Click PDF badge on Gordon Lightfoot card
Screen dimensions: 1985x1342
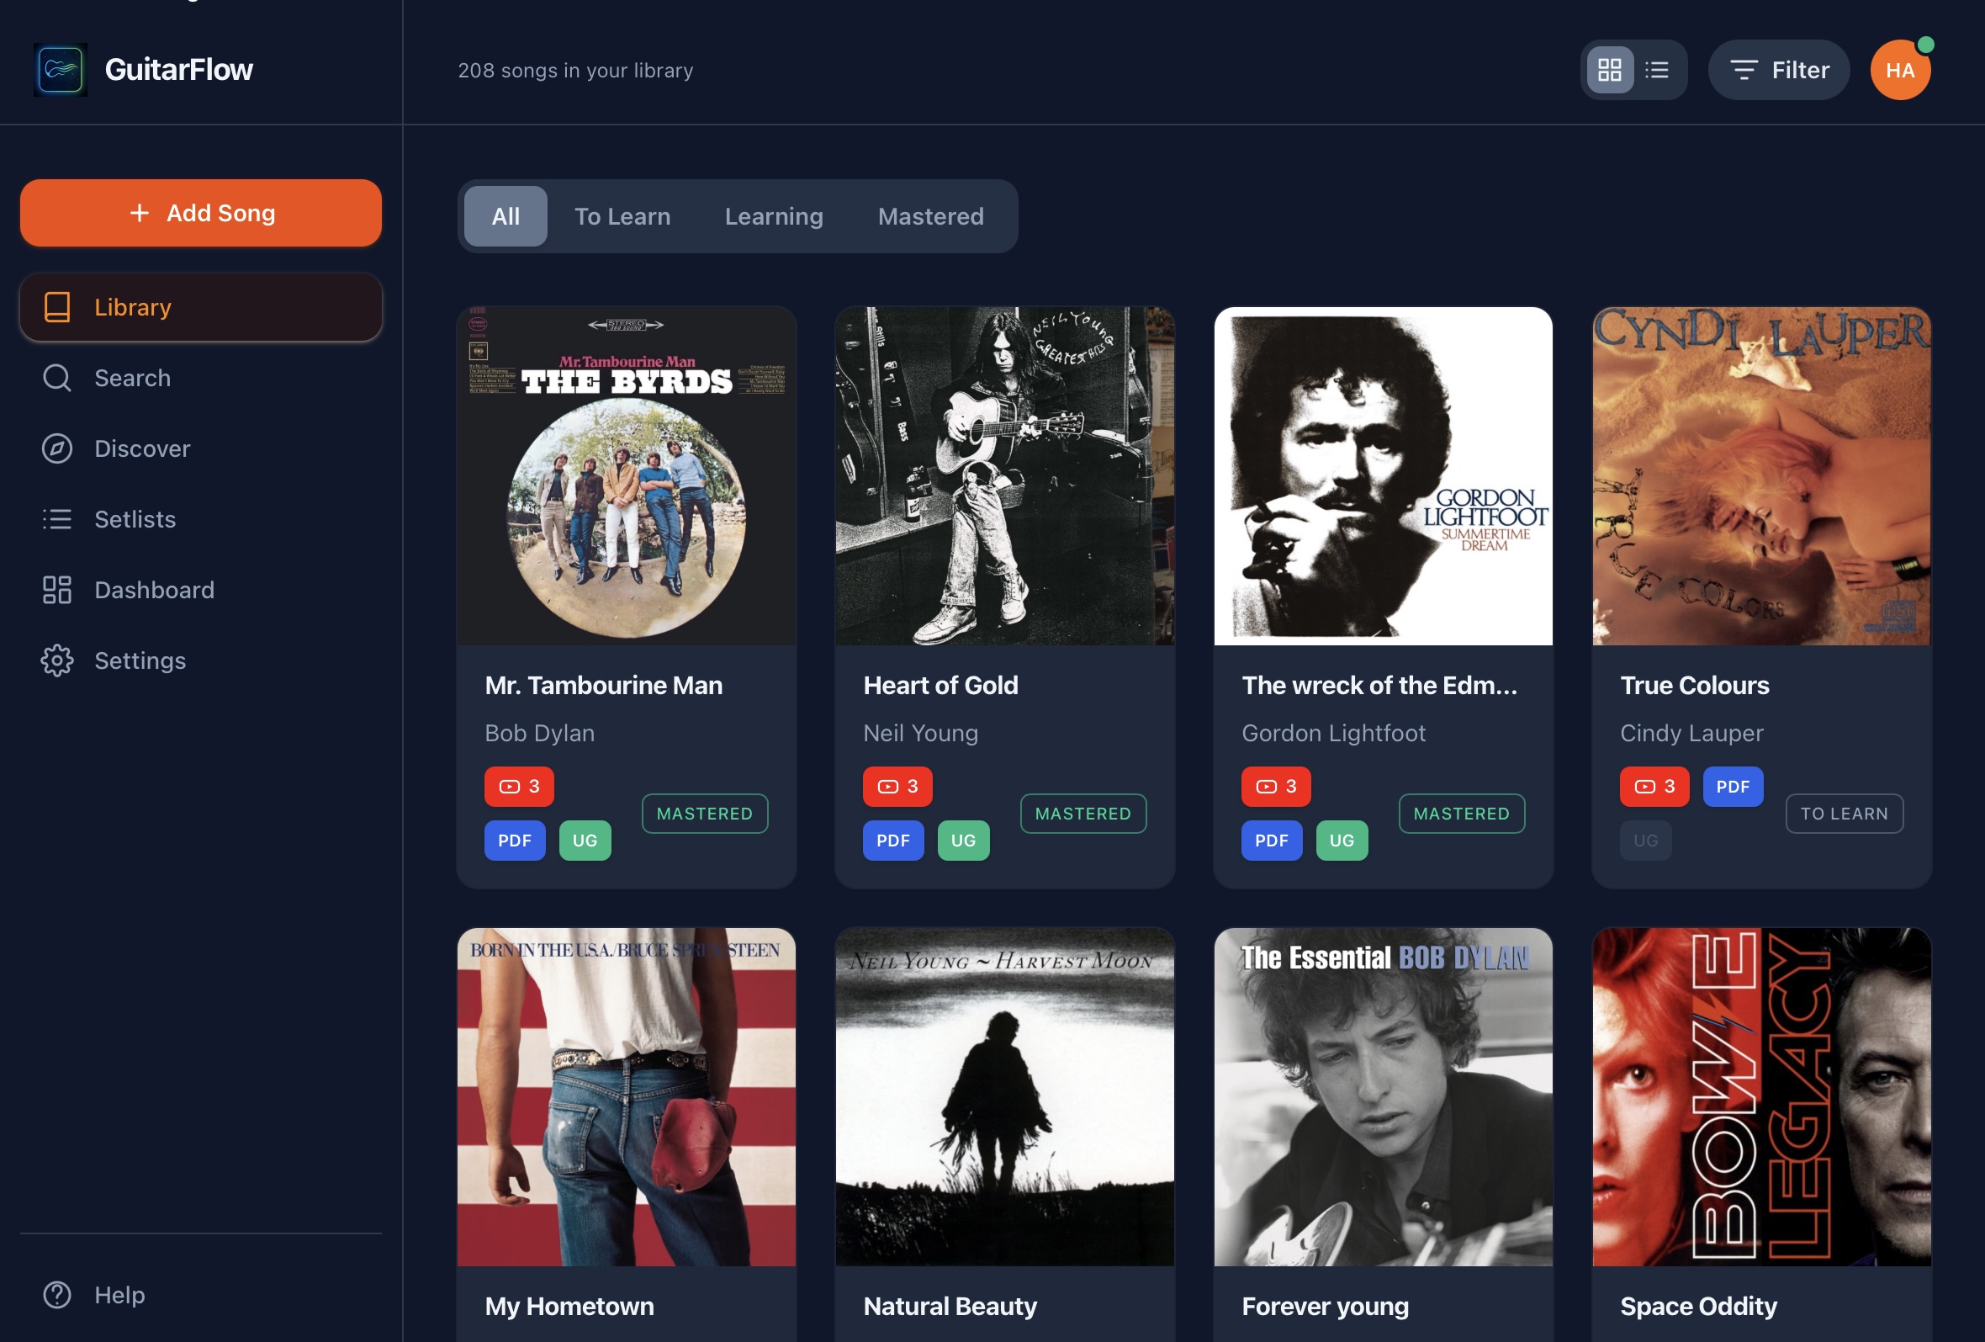coord(1272,841)
